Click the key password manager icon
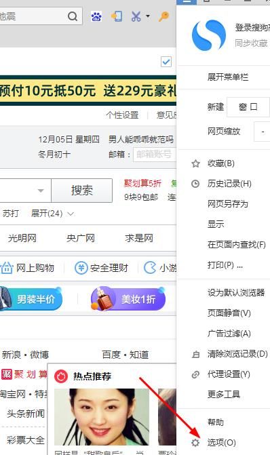This screenshot has height=455, width=270. tap(164, 16)
